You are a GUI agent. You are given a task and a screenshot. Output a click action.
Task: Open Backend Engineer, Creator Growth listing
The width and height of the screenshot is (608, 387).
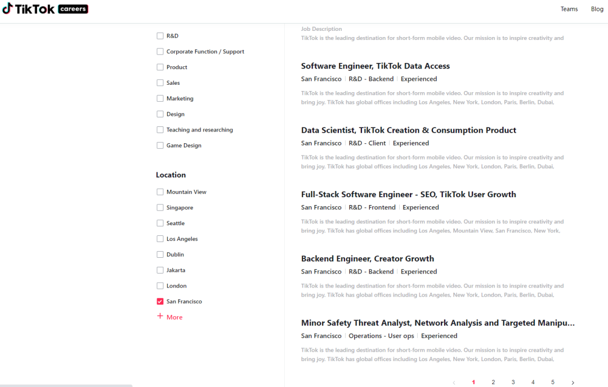367,259
